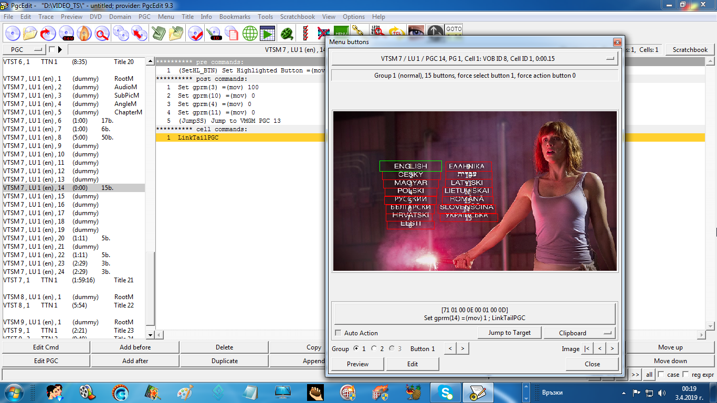Image resolution: width=717 pixels, height=403 pixels.
Task: Select the VTST 7, 1 Title 21 row
Action: pos(73,280)
